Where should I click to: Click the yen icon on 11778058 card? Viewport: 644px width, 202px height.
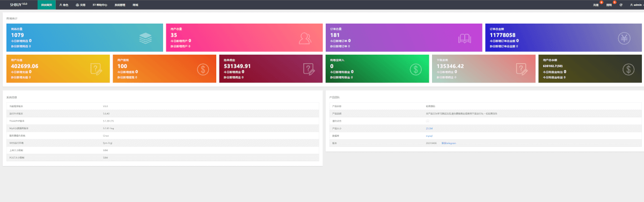click(624, 39)
